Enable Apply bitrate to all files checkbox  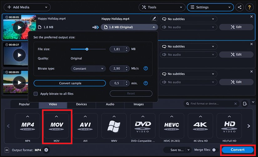tap(35, 94)
